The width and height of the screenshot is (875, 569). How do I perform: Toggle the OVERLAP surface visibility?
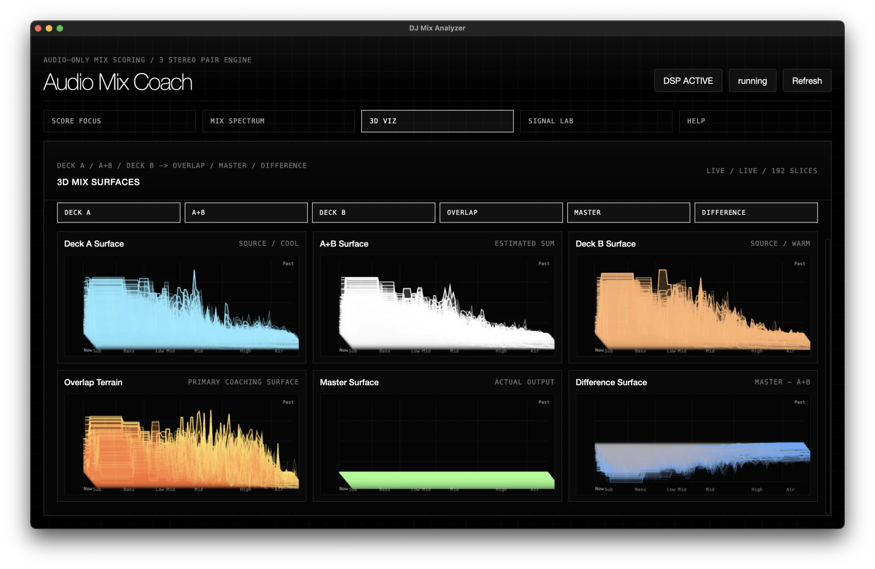coord(501,212)
